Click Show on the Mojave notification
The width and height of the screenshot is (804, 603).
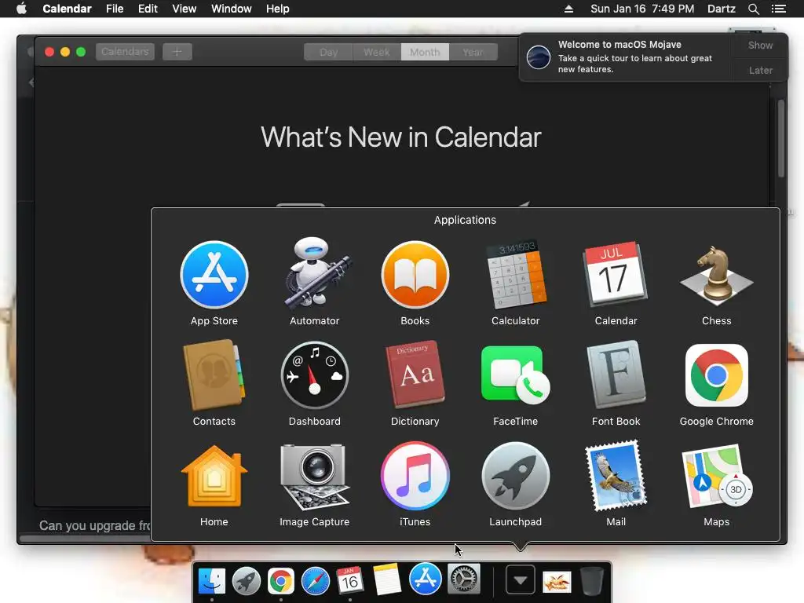760,45
